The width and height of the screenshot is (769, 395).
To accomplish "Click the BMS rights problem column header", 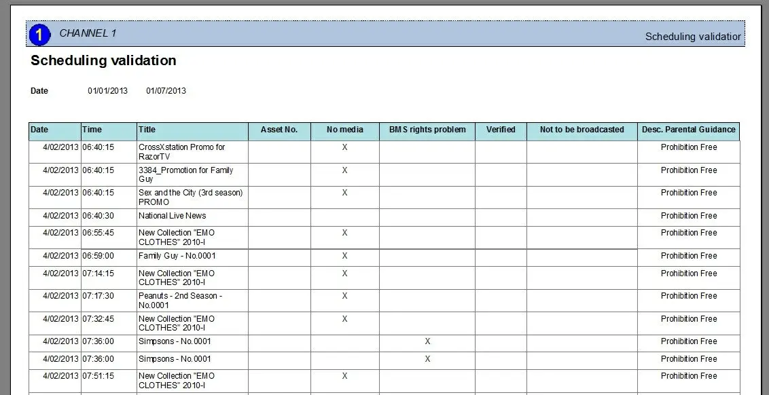I will pyautogui.click(x=427, y=130).
